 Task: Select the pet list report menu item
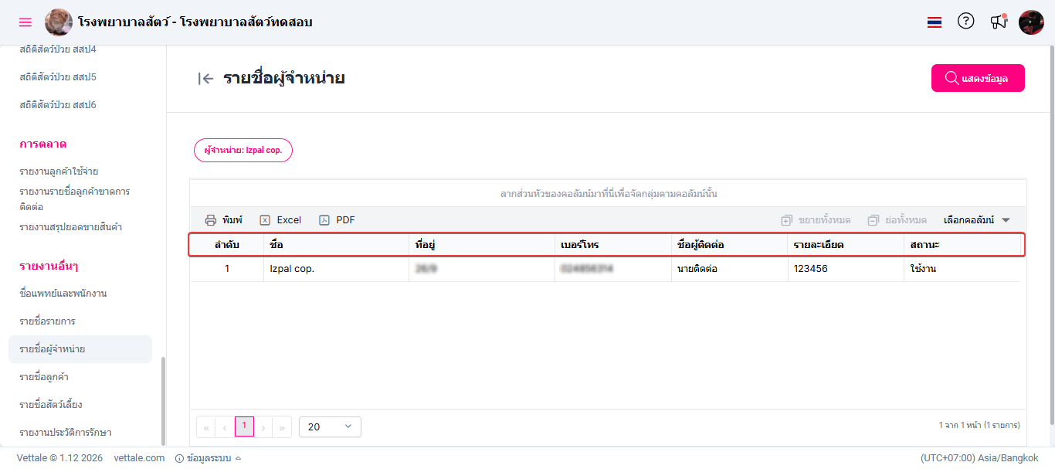pos(51,405)
